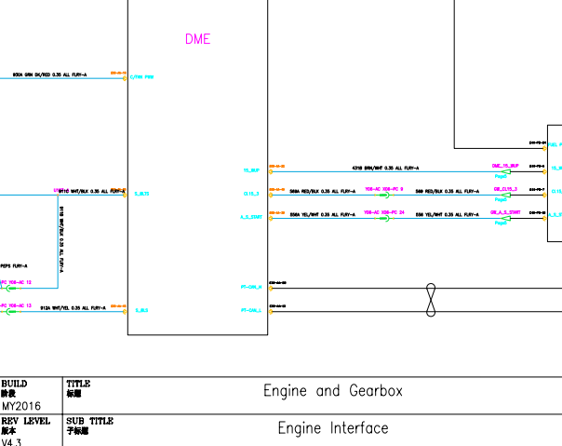Screen dimensions: 562x446
Task: Click the Engine Interface sub title text
Action: pyautogui.click(x=333, y=427)
